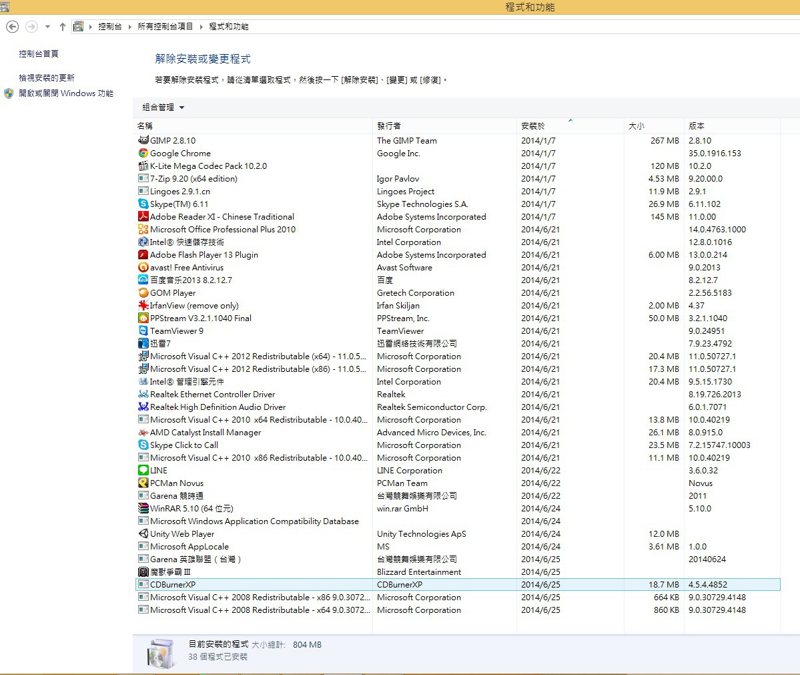Screen dimensions: 800x675
Task: Click the Adobe Reader XI icon
Action: tap(143, 216)
